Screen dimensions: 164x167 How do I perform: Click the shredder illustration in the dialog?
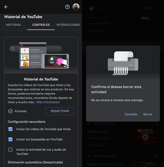pos(123,63)
